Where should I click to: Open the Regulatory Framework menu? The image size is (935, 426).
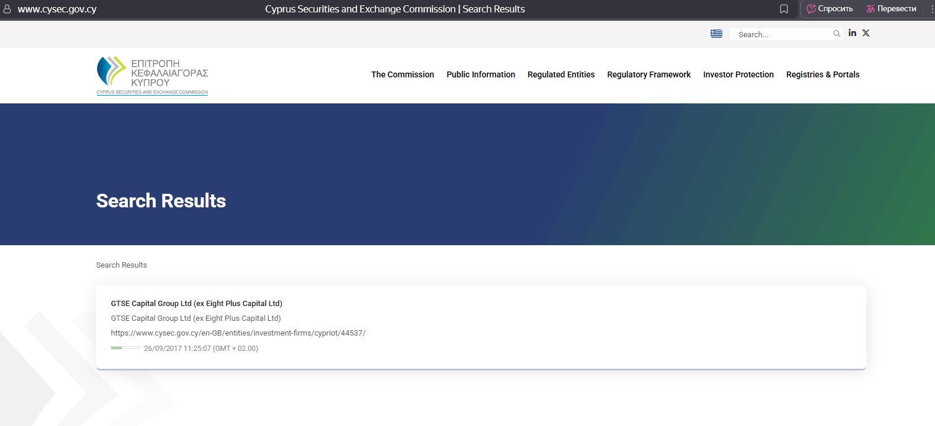[649, 74]
